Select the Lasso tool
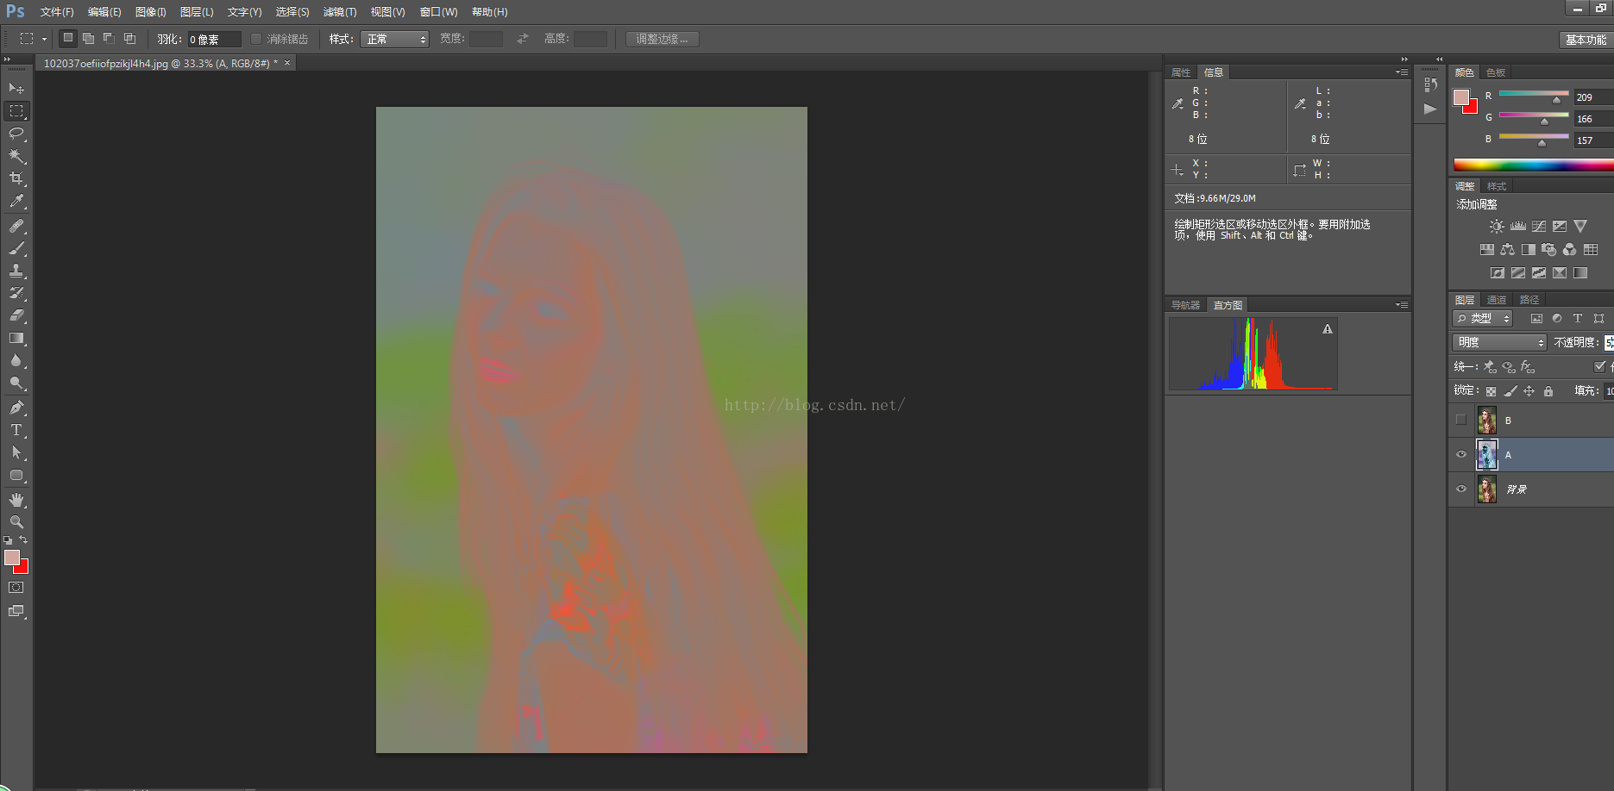 click(16, 134)
